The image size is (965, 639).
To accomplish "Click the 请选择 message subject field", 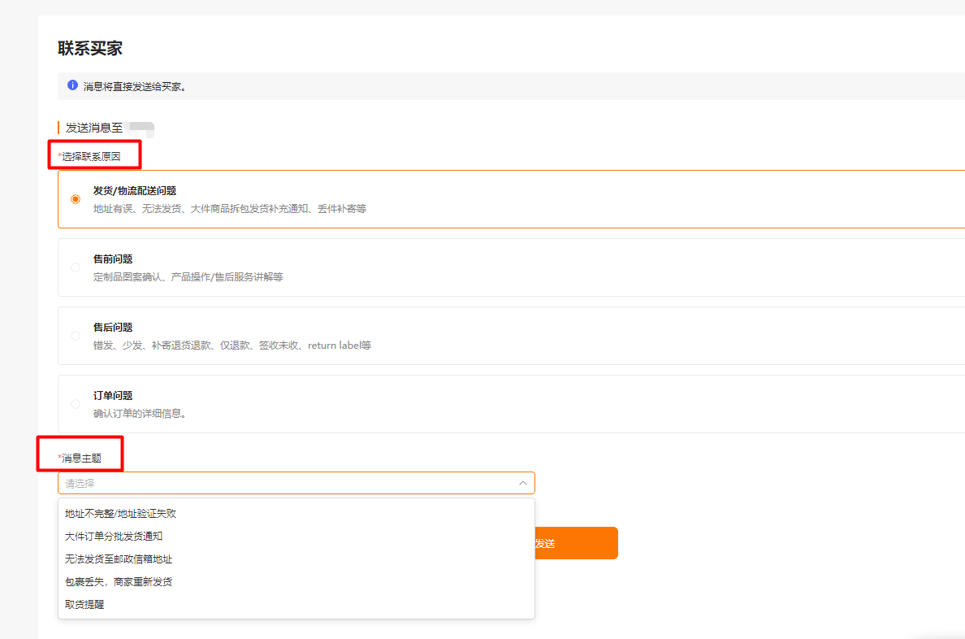I will coord(284,483).
